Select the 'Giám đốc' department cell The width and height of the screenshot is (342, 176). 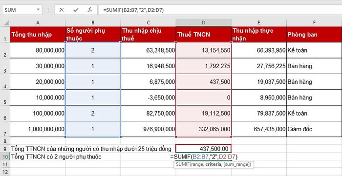314,129
